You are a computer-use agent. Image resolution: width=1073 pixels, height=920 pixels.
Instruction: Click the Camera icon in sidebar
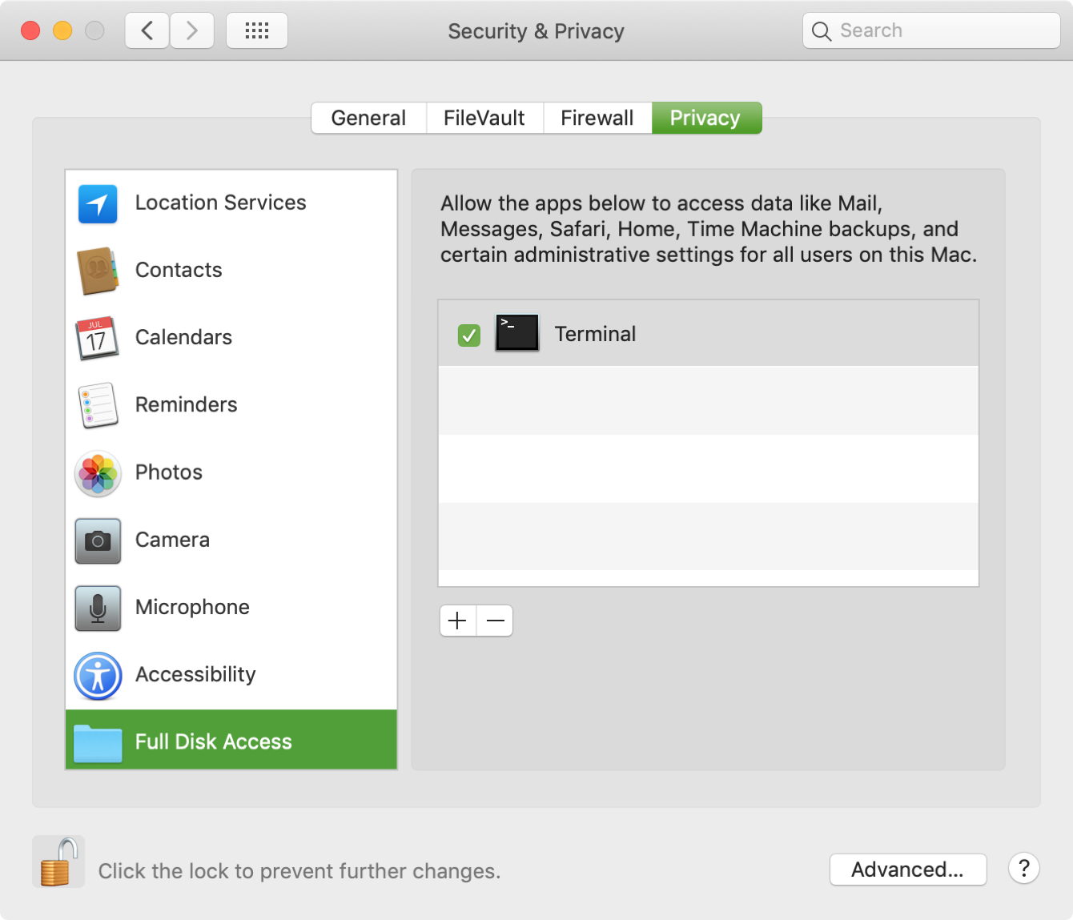pyautogui.click(x=98, y=540)
